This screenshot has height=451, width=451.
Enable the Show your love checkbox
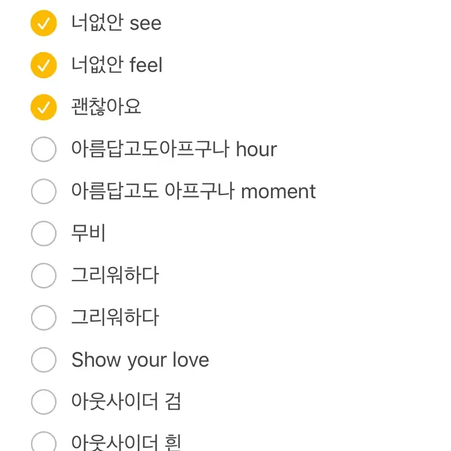coord(44,360)
